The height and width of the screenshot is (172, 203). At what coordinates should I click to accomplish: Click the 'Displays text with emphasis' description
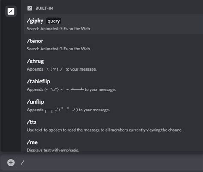tap(53, 150)
